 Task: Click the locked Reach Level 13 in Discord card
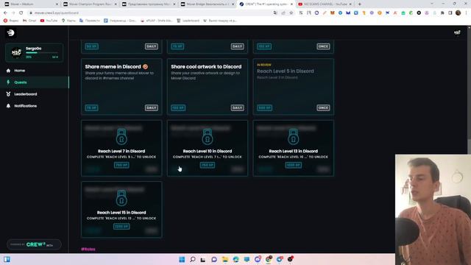(x=294, y=148)
